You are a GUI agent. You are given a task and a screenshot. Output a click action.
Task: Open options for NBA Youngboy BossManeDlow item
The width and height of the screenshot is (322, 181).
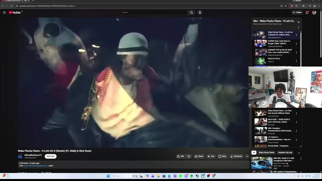point(296,131)
